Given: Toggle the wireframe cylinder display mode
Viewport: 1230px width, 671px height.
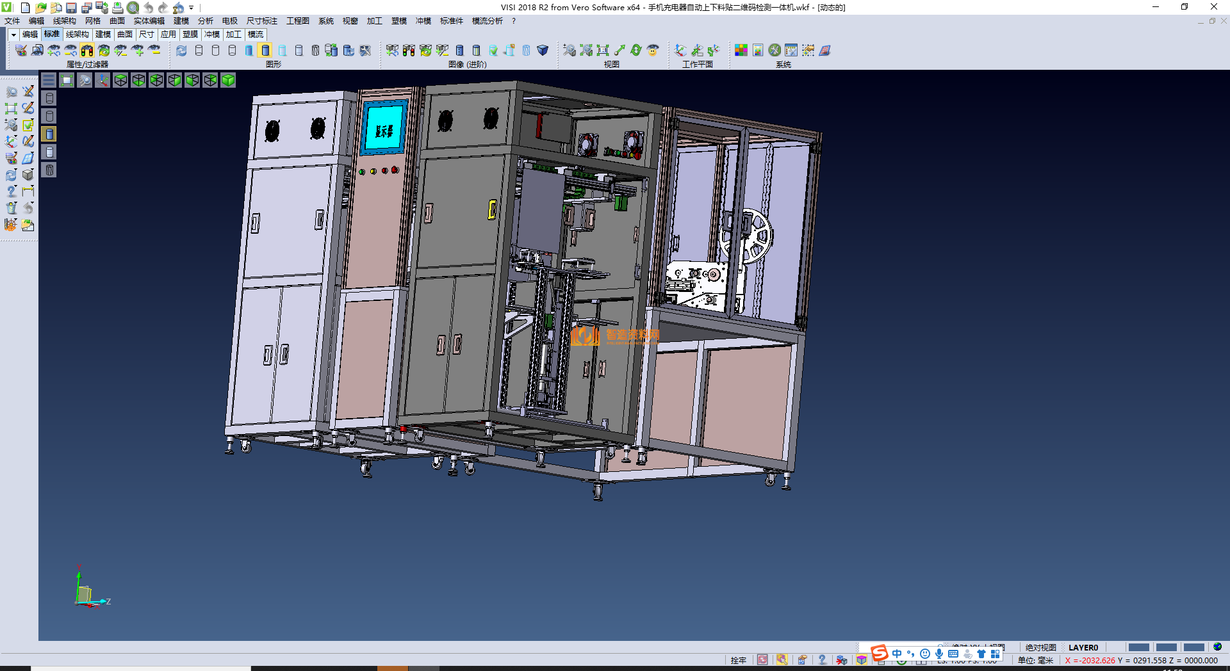Looking at the screenshot, I should pyautogui.click(x=199, y=51).
